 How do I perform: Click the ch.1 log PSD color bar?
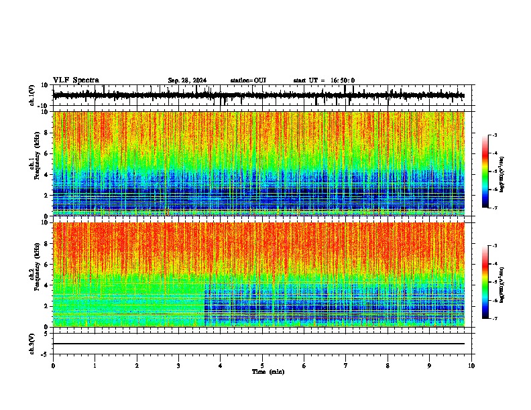pyautogui.click(x=485, y=172)
